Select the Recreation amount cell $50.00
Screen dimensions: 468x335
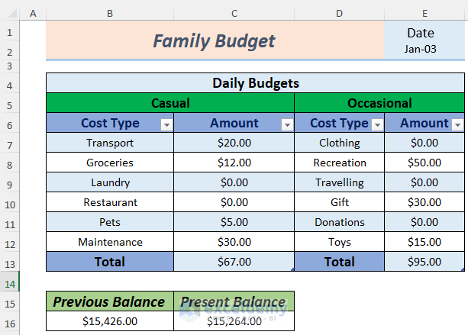[424, 163]
